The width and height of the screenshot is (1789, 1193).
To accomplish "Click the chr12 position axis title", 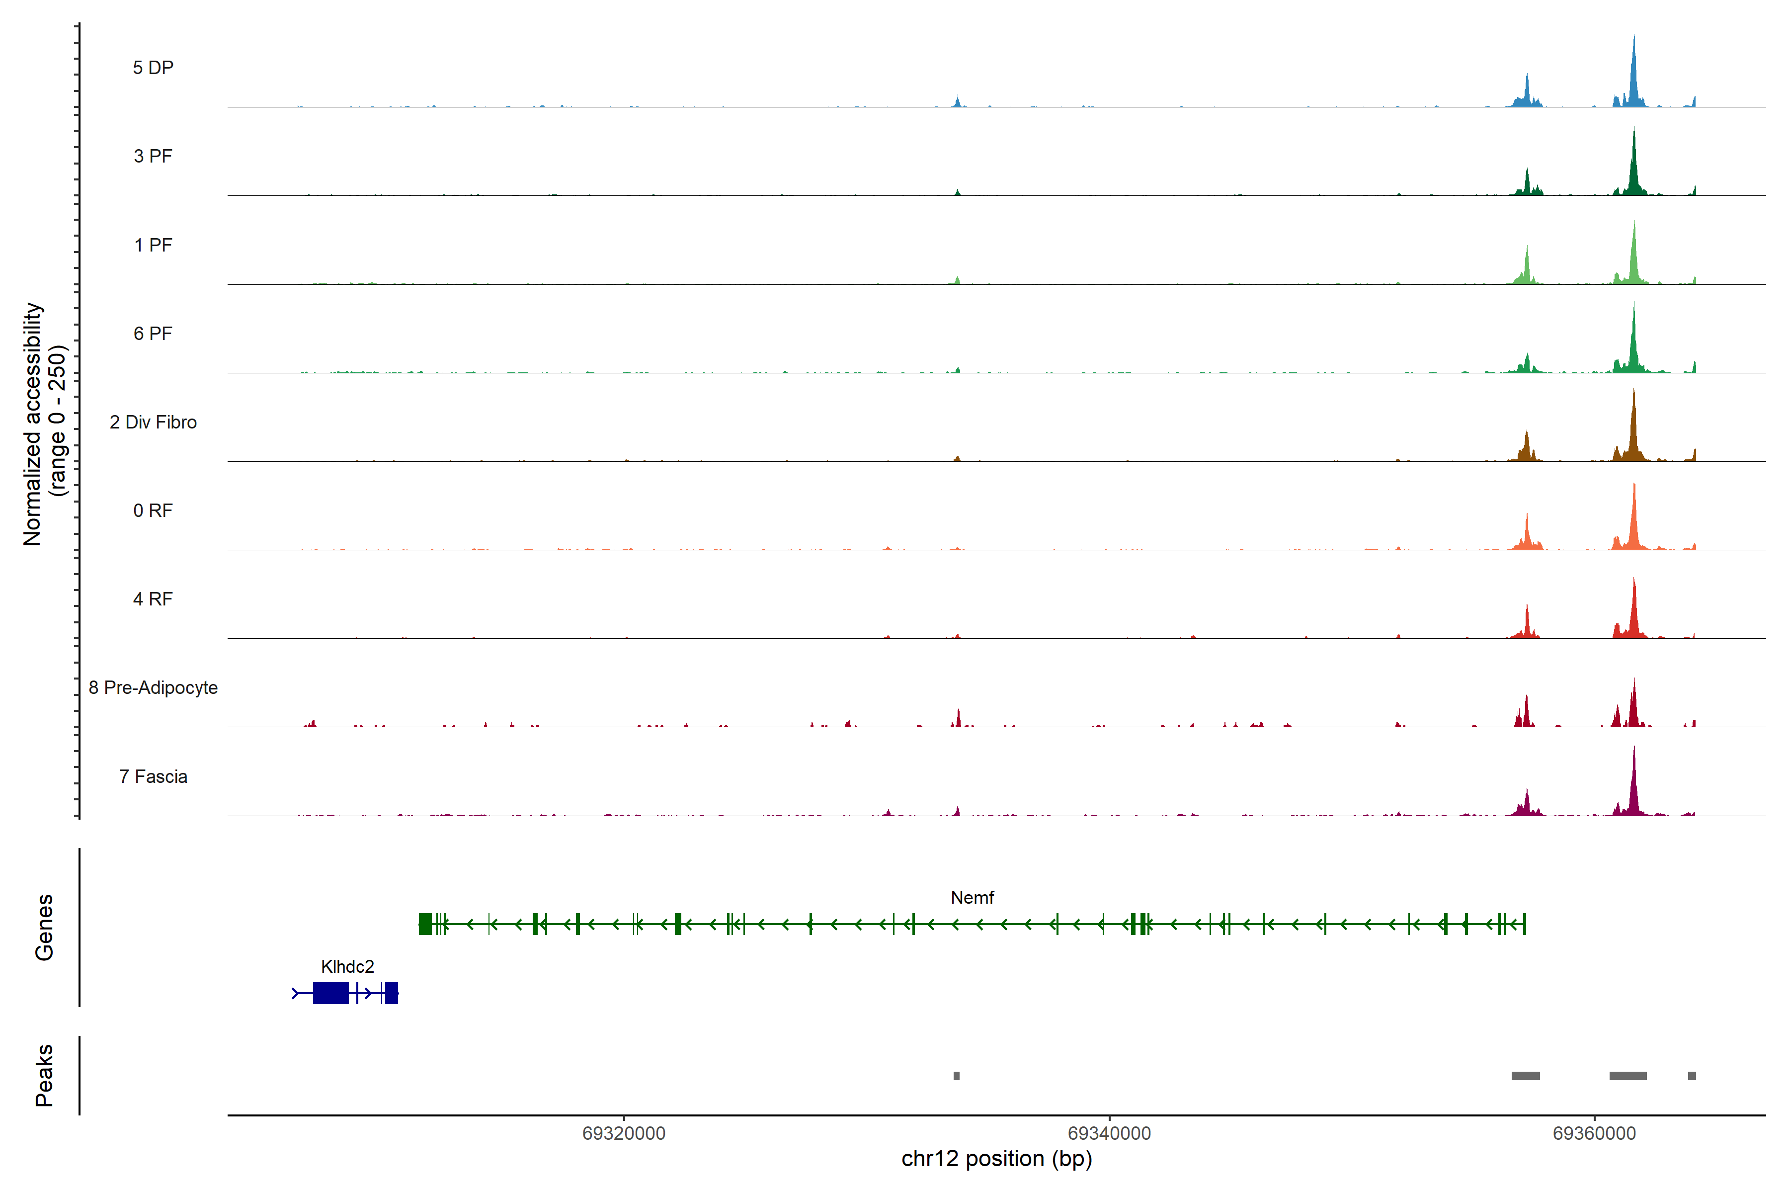I will coord(996,1159).
